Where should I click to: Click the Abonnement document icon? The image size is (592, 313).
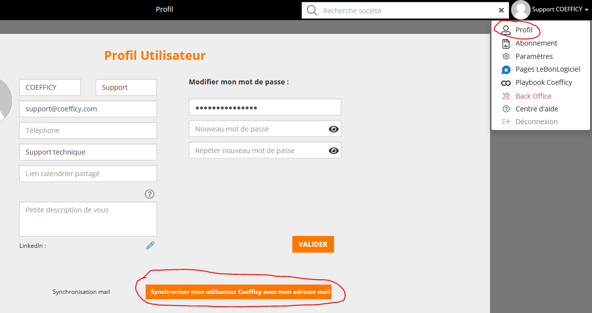506,44
